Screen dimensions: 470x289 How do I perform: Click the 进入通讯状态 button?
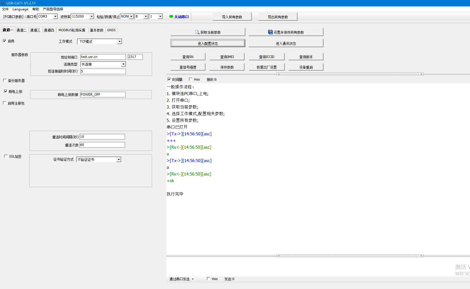coord(286,44)
